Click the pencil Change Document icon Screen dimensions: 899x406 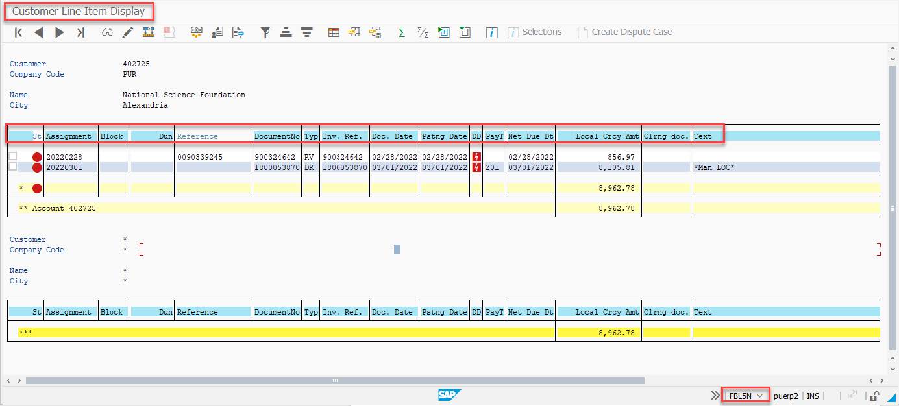coord(128,32)
